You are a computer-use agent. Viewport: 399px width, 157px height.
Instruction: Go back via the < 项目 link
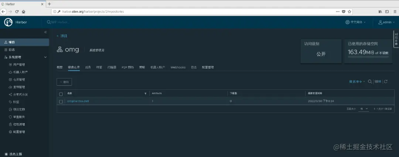(x=62, y=36)
